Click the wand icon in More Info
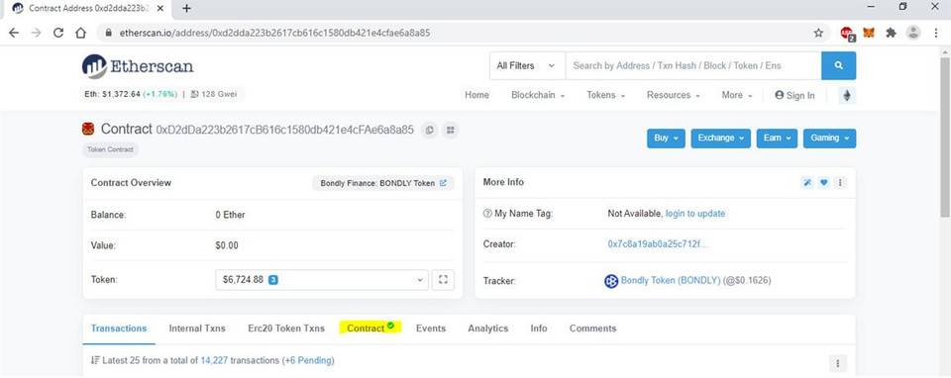951x378 pixels. coord(807,182)
